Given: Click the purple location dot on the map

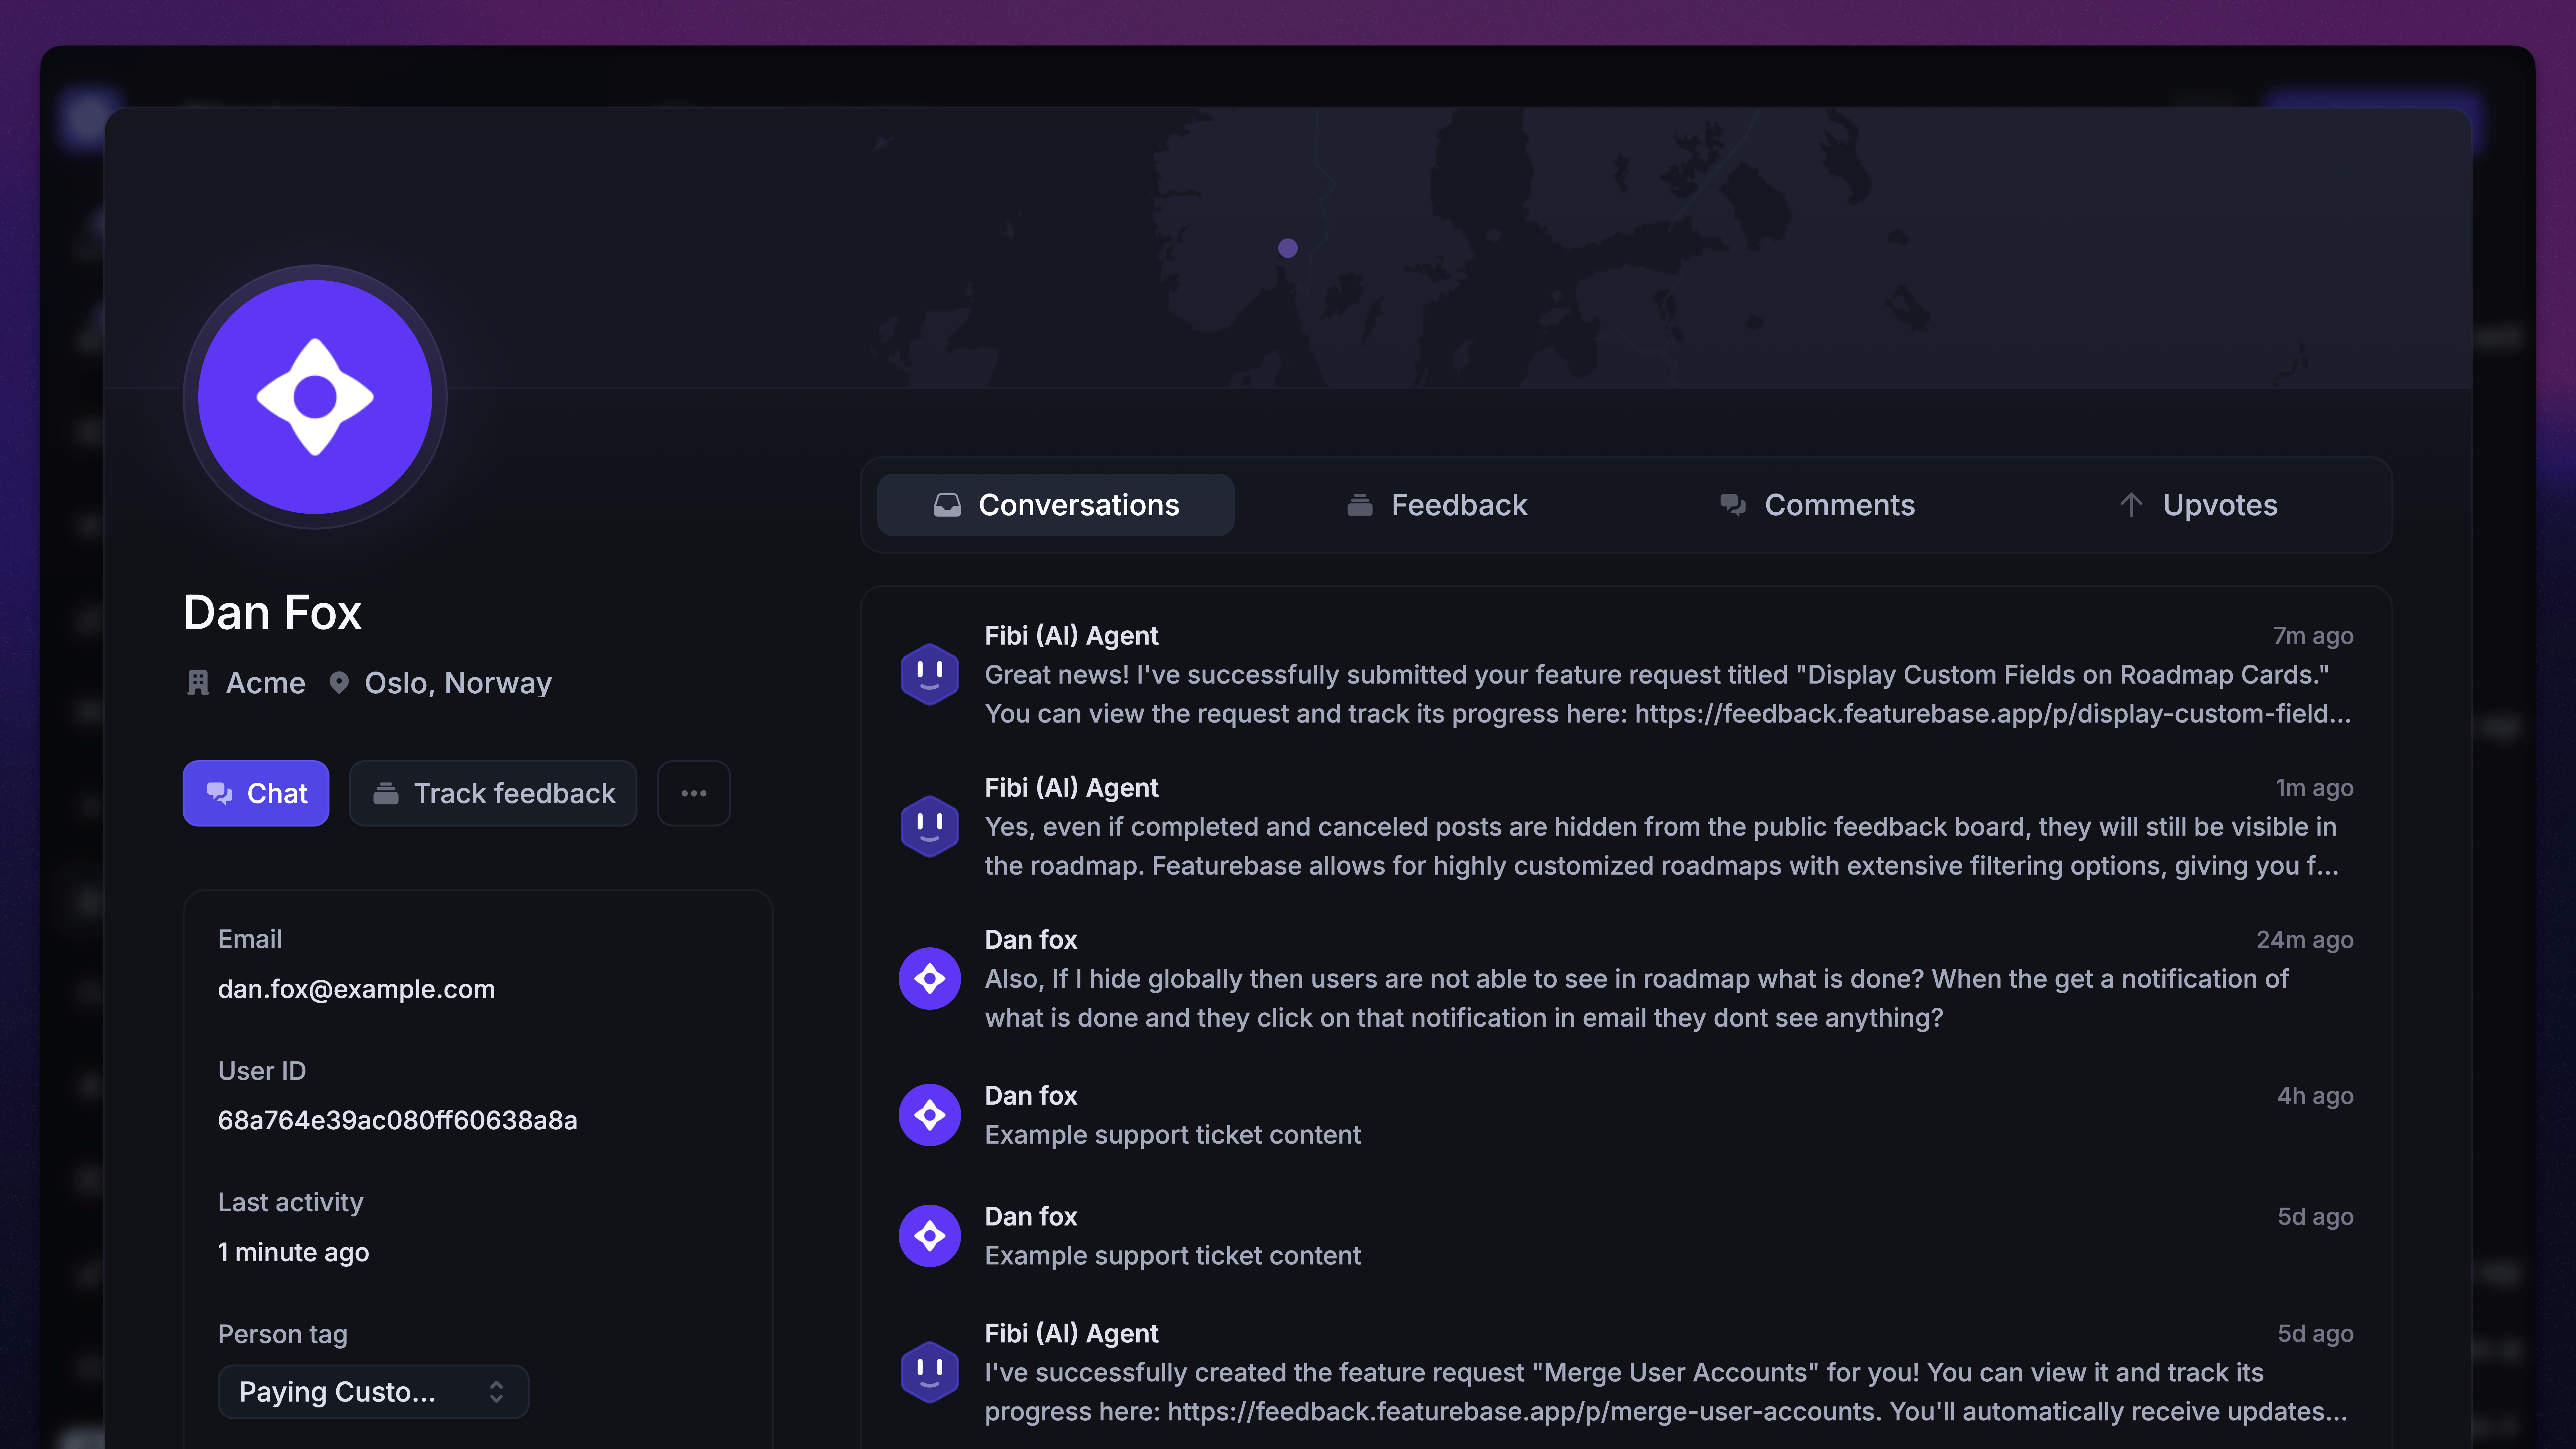Looking at the screenshot, I should (x=1288, y=248).
